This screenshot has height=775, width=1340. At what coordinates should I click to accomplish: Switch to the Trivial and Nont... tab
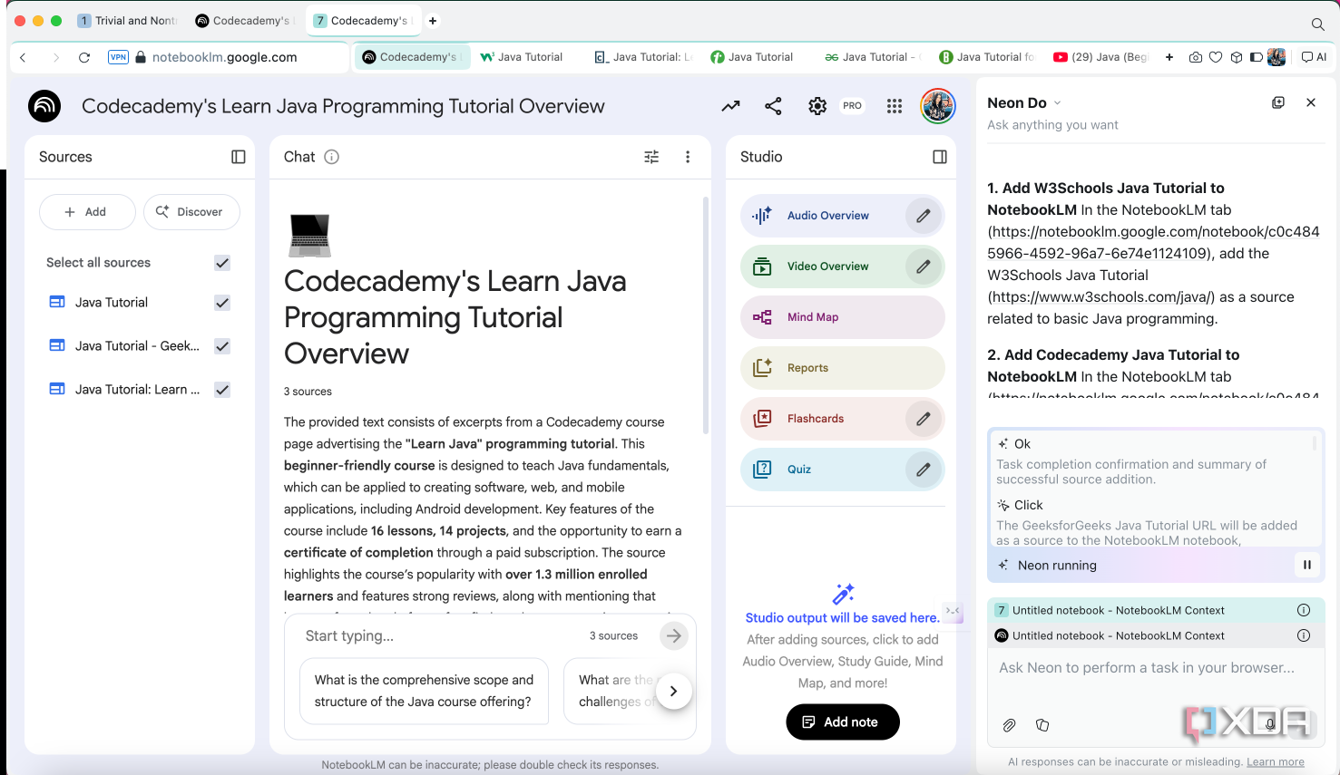click(x=126, y=21)
